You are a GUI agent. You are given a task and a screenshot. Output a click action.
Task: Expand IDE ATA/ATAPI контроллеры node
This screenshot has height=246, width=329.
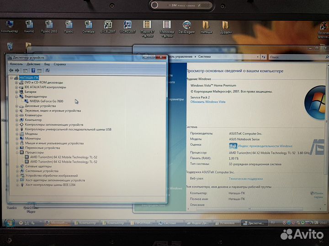tap(16, 87)
